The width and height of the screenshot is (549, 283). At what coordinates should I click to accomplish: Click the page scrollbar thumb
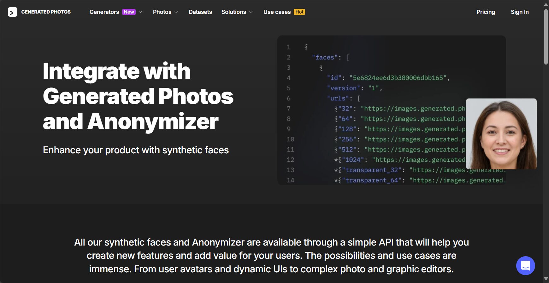546,37
